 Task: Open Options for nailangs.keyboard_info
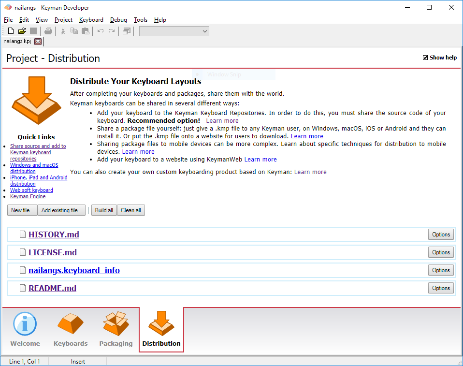(x=441, y=270)
